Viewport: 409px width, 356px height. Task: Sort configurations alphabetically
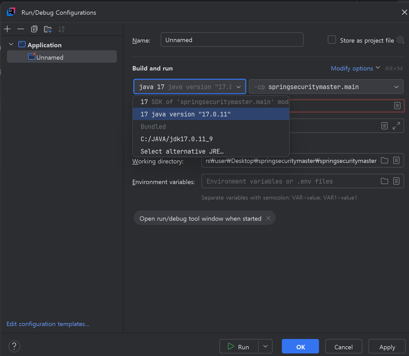point(61,29)
